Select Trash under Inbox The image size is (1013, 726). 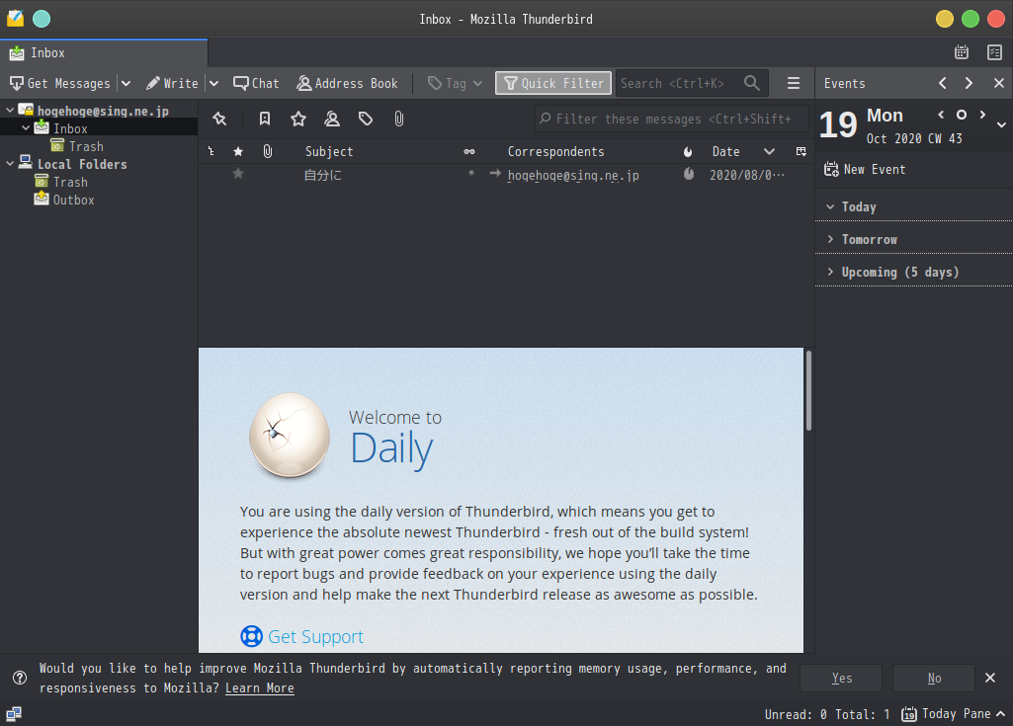coord(86,146)
